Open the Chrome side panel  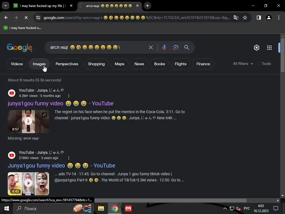click(x=259, y=18)
